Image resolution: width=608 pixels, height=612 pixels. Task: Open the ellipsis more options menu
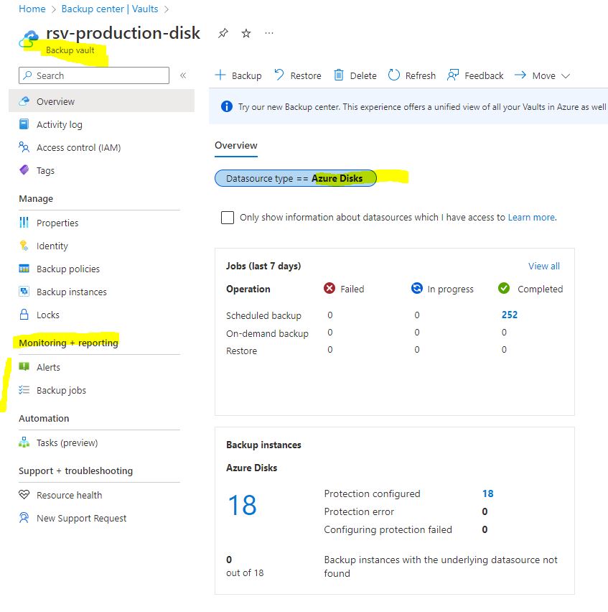coord(269,33)
